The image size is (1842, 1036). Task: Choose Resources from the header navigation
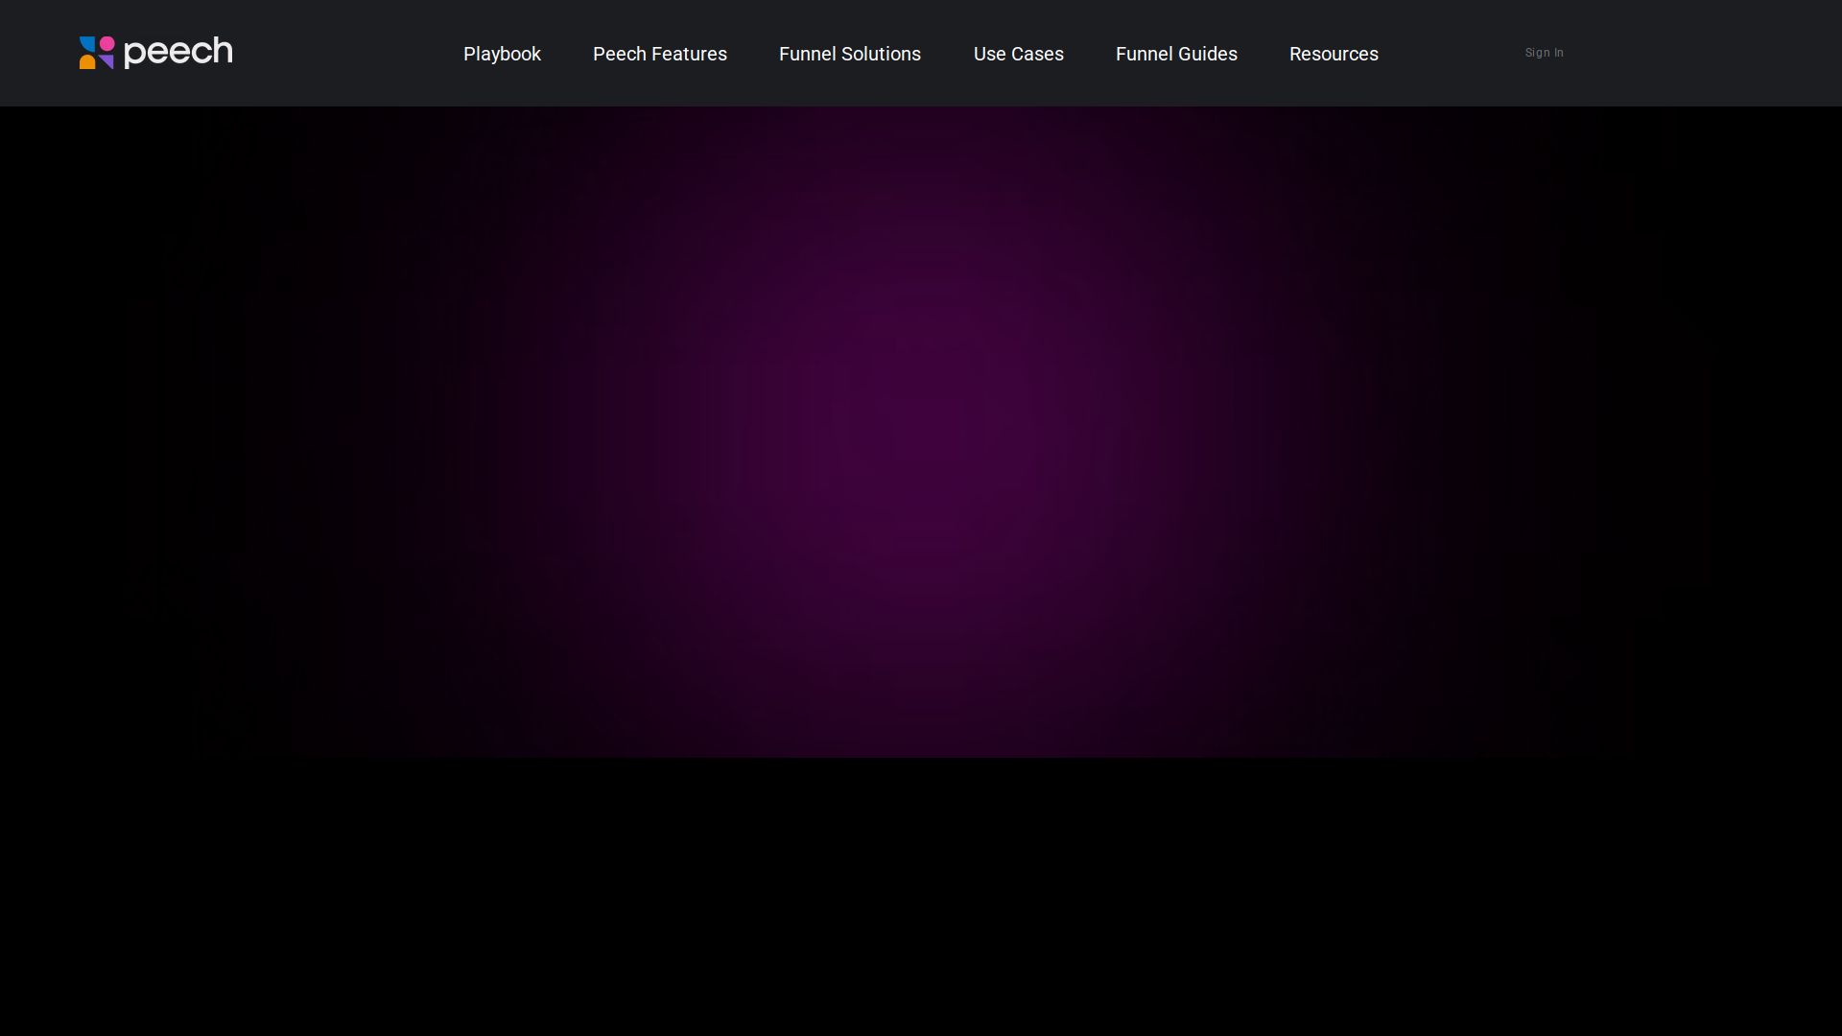click(1333, 54)
